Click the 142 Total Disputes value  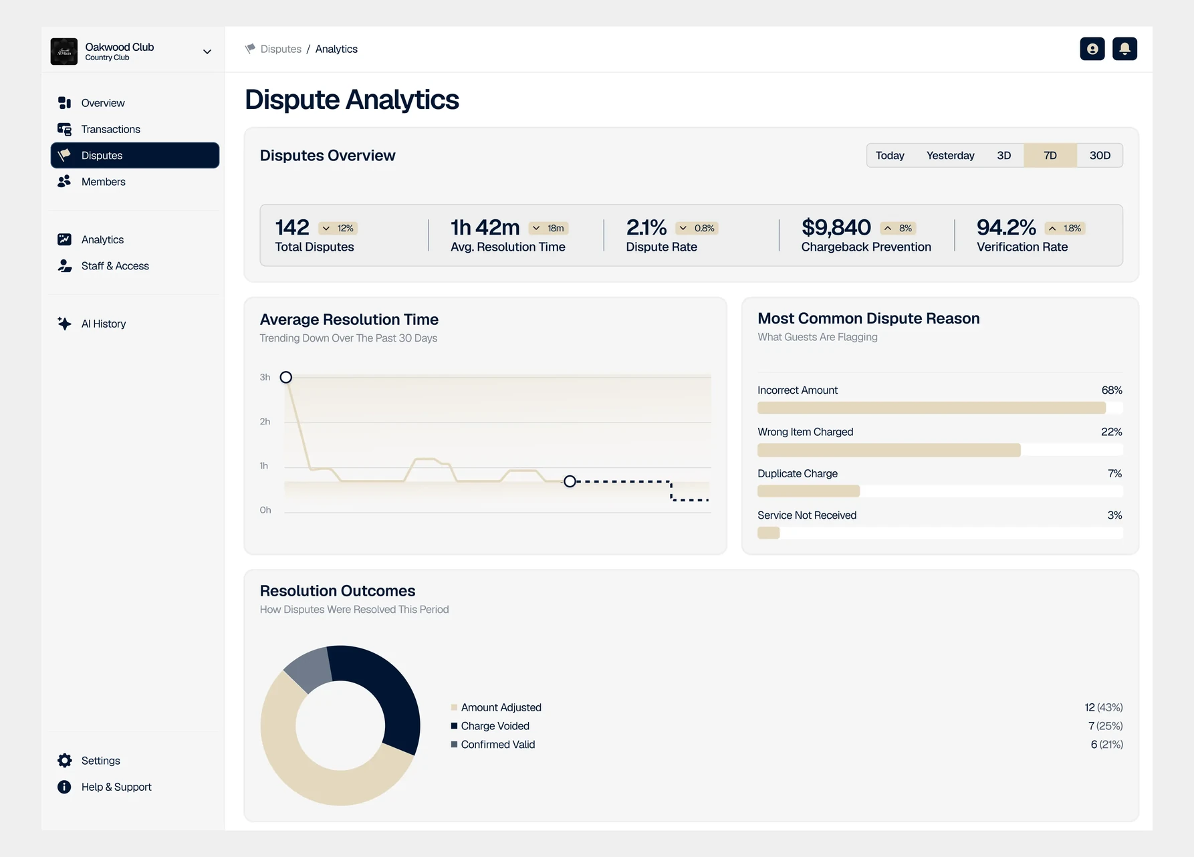click(x=292, y=227)
